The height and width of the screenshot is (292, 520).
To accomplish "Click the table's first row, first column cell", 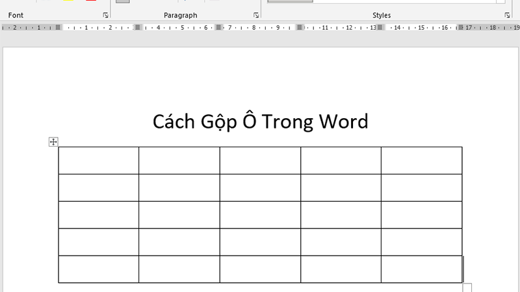I will click(99, 160).
